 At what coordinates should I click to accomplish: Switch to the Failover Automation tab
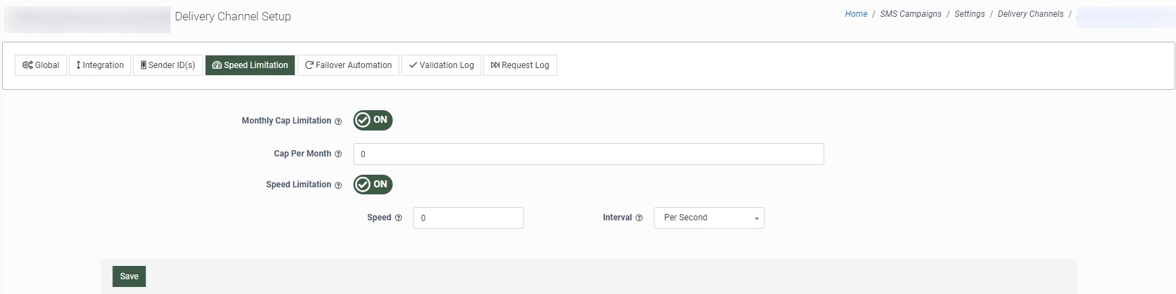[348, 65]
